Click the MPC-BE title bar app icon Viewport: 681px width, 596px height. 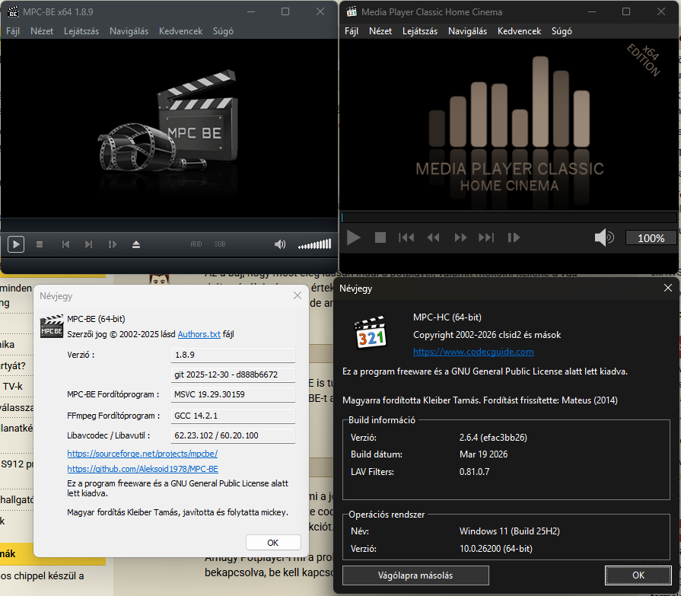coord(13,11)
